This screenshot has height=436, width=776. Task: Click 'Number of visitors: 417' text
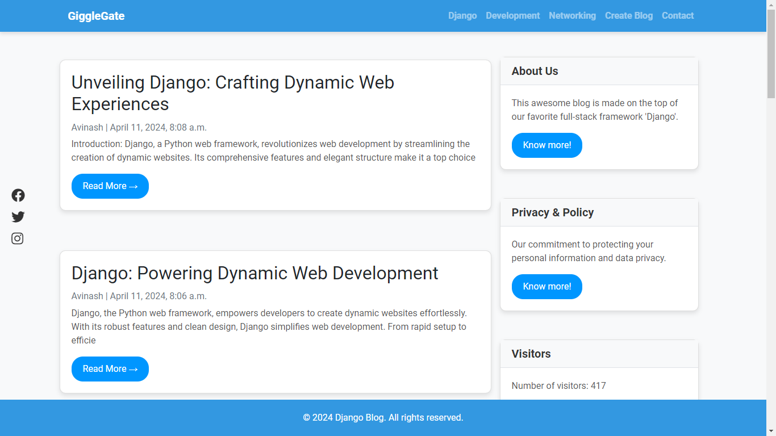[x=559, y=386]
